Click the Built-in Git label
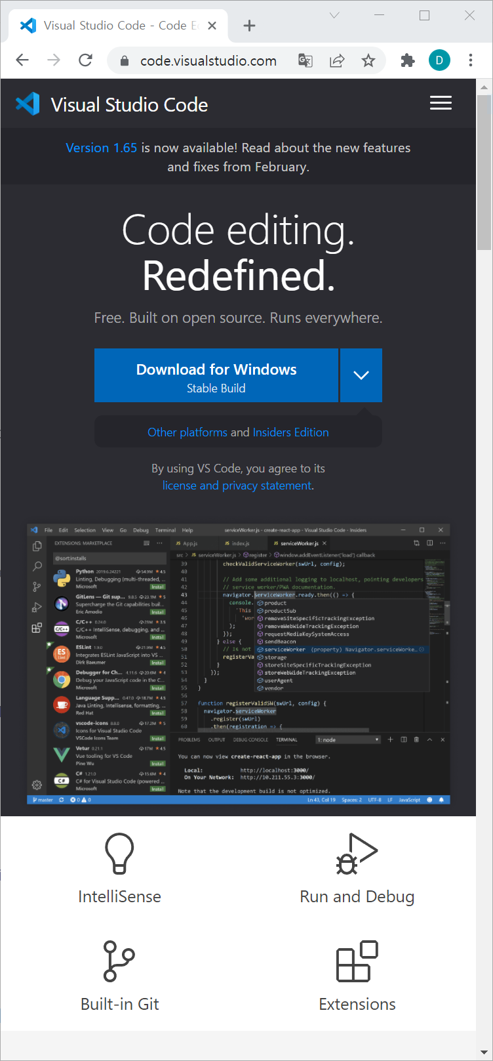The height and width of the screenshot is (1061, 493). click(x=120, y=1005)
